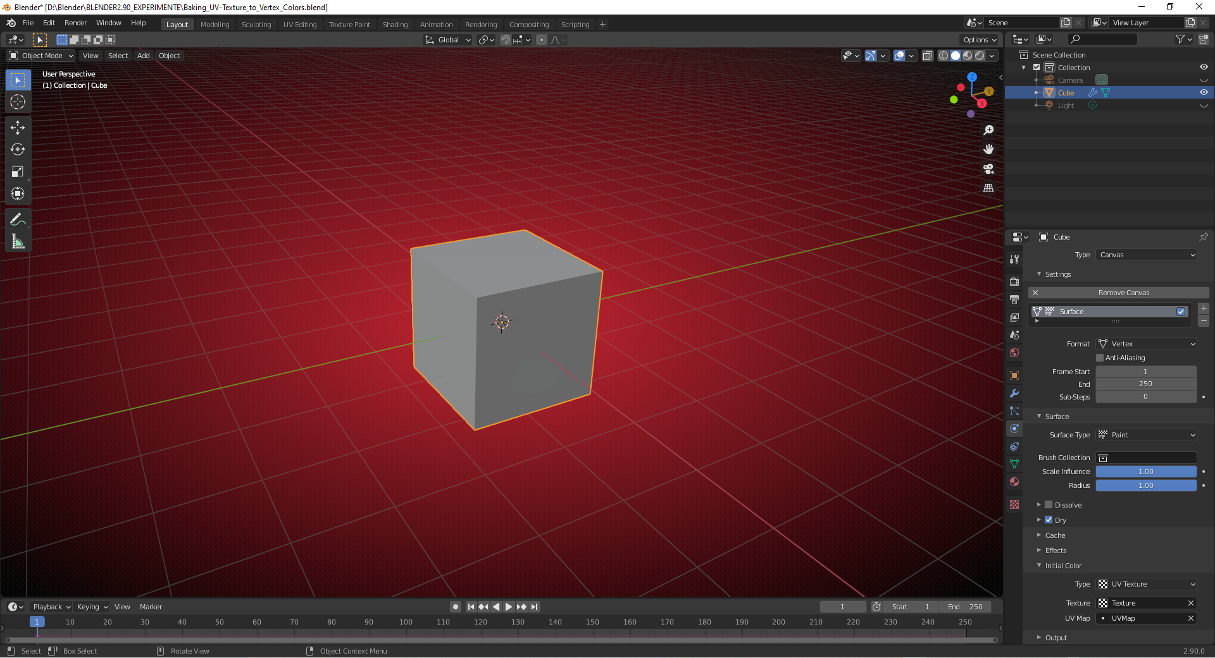Click the pan view hand icon
The height and width of the screenshot is (658, 1215).
(x=988, y=149)
